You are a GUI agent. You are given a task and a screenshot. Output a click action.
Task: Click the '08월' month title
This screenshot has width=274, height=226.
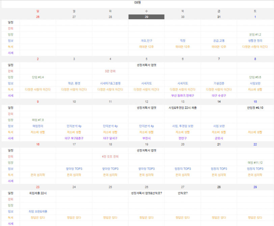pos(138,2)
